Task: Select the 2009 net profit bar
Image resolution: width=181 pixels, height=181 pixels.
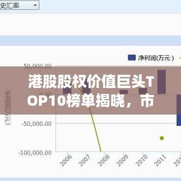Action: 124,92
